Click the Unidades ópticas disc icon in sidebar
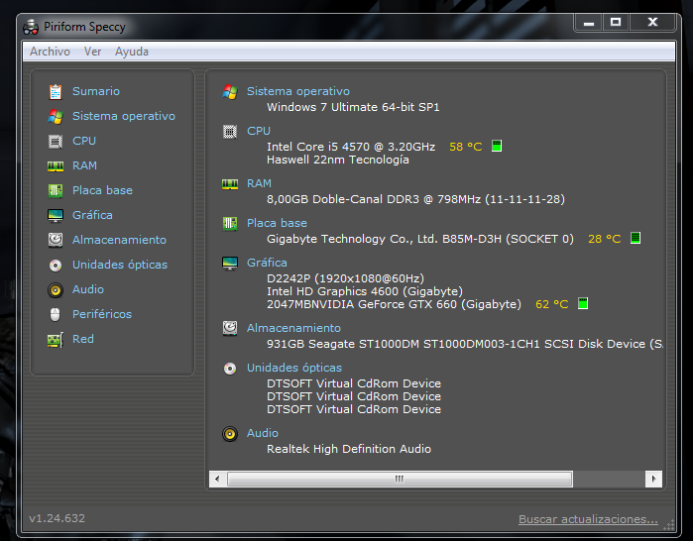Image resolution: width=693 pixels, height=541 pixels. 56,265
